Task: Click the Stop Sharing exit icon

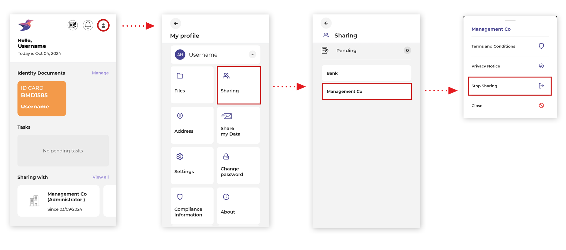Action: [541, 86]
